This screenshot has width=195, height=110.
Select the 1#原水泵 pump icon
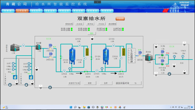[x=50, y=47]
